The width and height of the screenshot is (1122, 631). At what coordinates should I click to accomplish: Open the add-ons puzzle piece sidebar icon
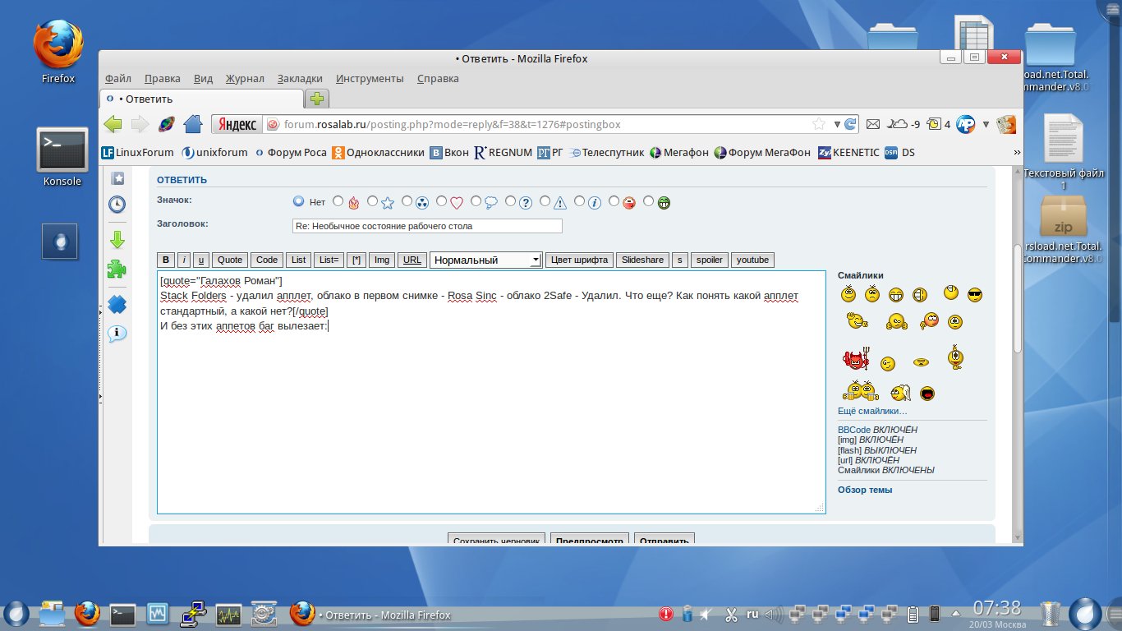click(x=117, y=269)
